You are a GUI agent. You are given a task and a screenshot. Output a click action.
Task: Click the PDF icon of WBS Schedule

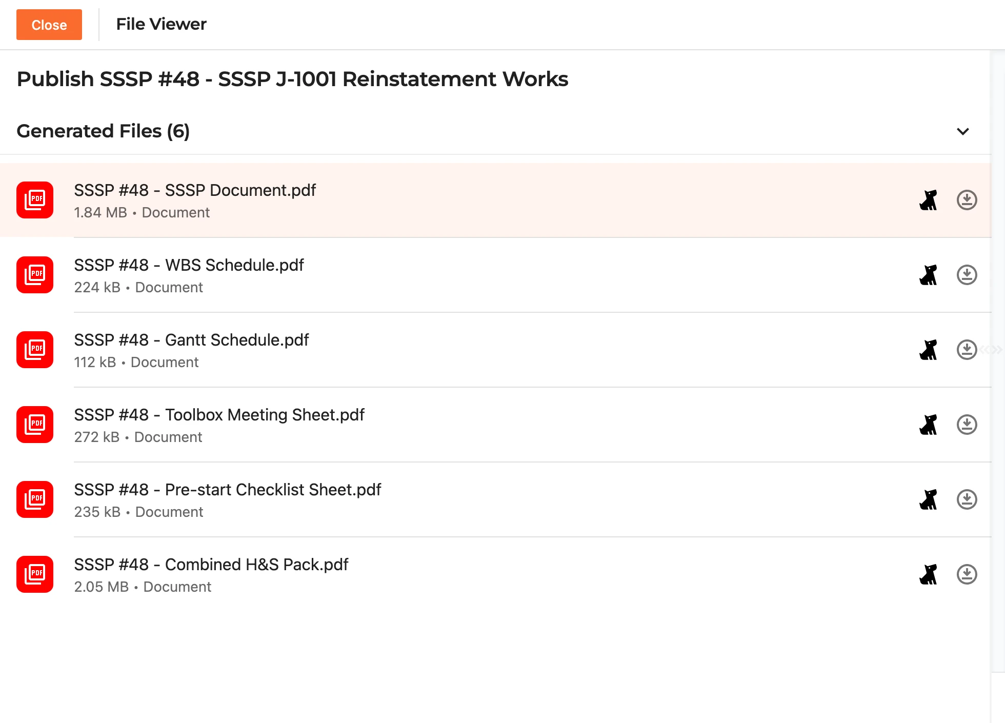click(x=35, y=275)
